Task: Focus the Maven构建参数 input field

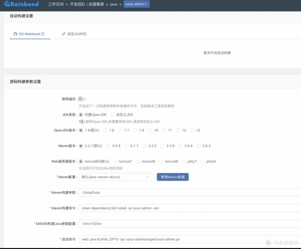Action: (190, 192)
